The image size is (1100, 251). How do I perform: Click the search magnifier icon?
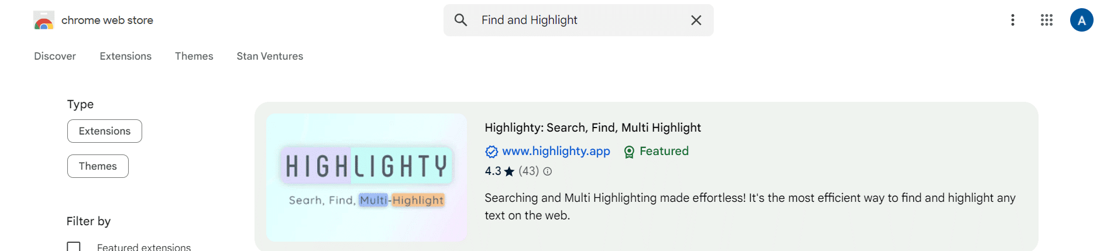[461, 20]
